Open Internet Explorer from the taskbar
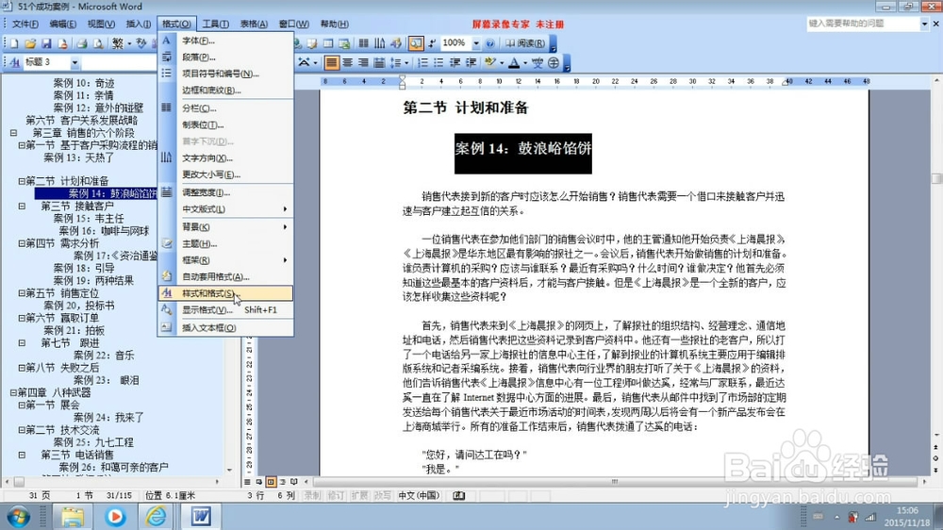943x530 pixels. click(x=156, y=517)
